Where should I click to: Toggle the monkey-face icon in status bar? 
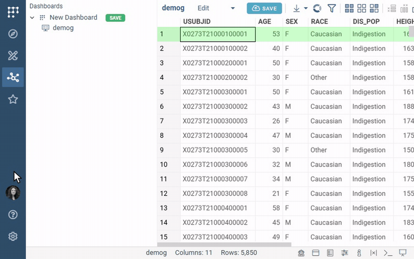301,253
